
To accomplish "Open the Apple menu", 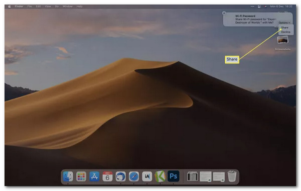I will 9,6.
